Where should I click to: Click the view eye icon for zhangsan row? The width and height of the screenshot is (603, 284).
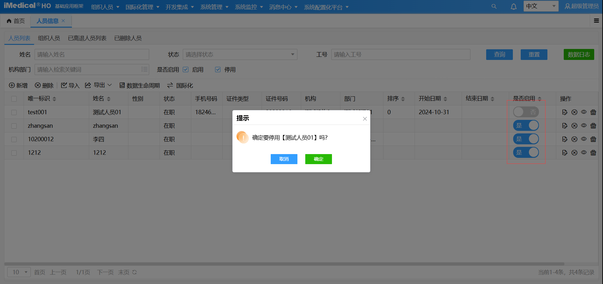click(584, 126)
